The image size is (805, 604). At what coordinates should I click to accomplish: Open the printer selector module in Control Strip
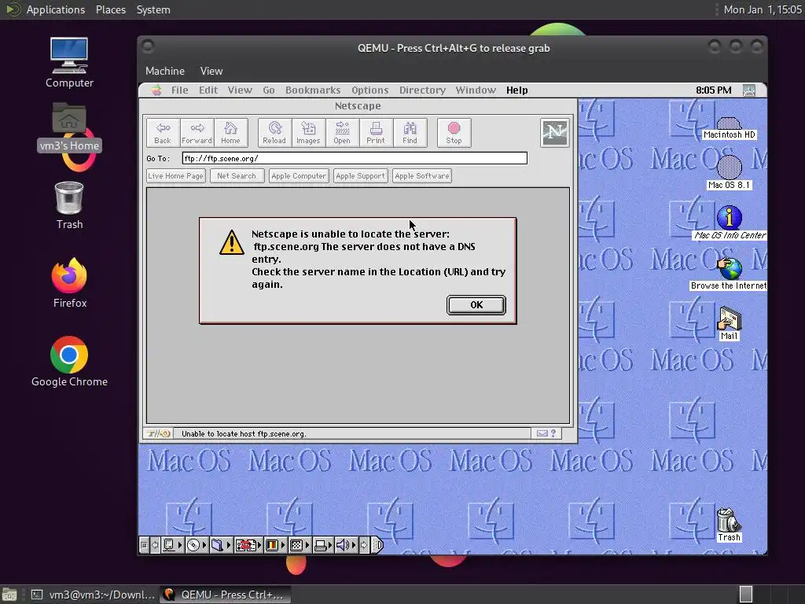[x=323, y=545]
